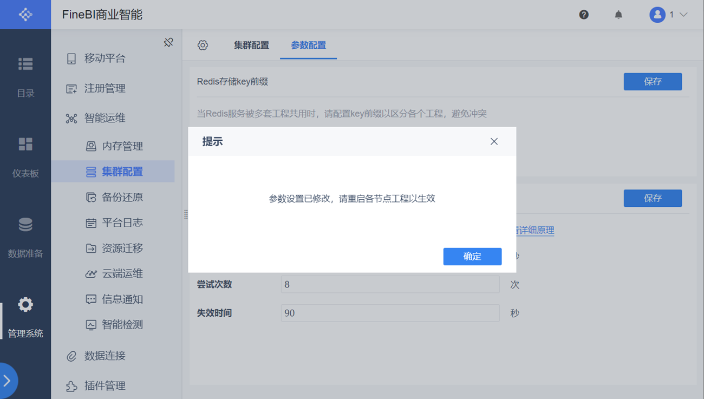704x399 pixels.
Task: Close the 提示 dialog with X
Action: [494, 141]
